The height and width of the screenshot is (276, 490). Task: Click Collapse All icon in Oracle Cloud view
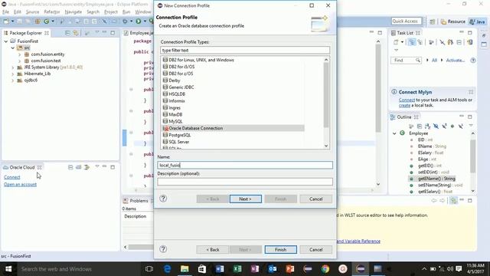click(x=70, y=167)
